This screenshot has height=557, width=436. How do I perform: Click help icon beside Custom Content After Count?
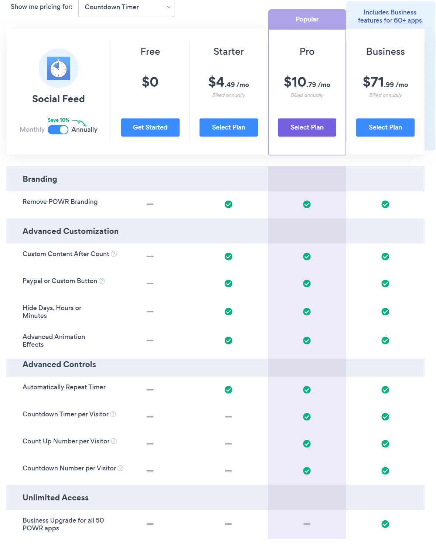pos(114,254)
